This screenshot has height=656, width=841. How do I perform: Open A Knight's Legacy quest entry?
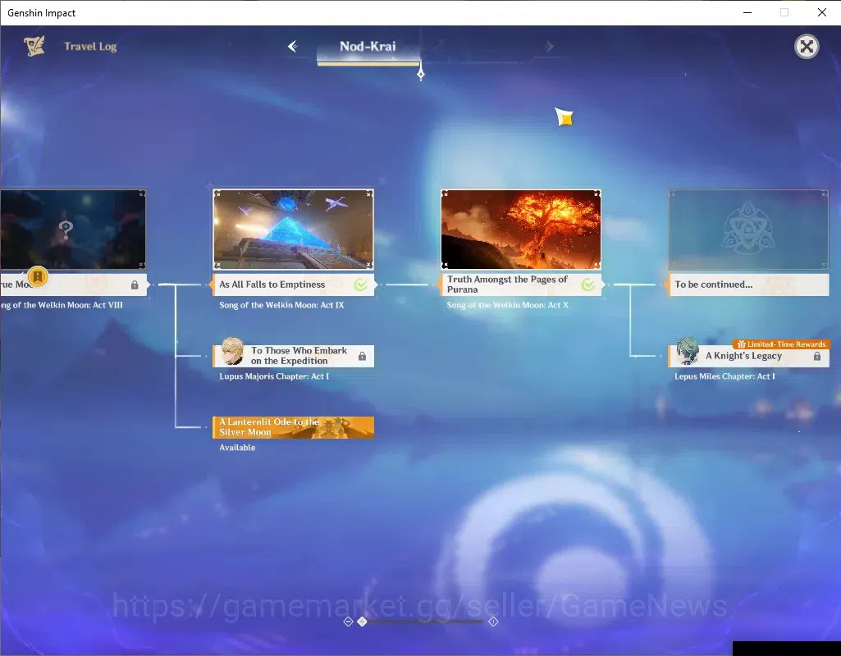[x=749, y=356]
